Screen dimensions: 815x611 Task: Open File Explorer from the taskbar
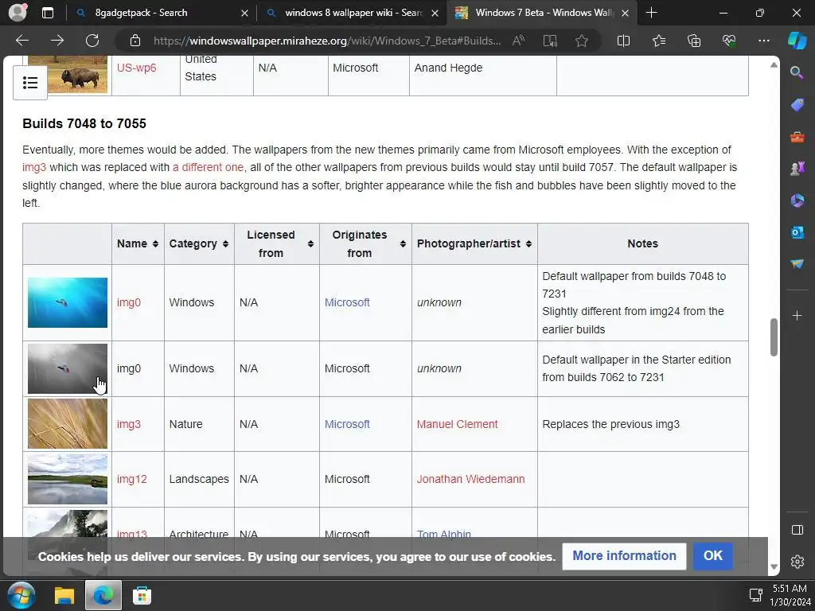click(64, 595)
